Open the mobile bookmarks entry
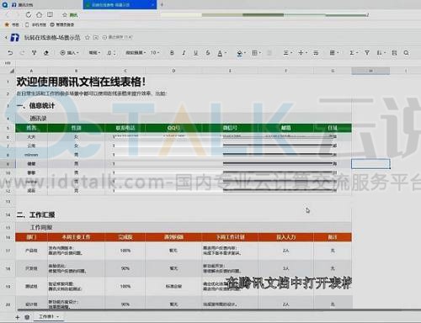421x323 pixels. [x=35, y=24]
